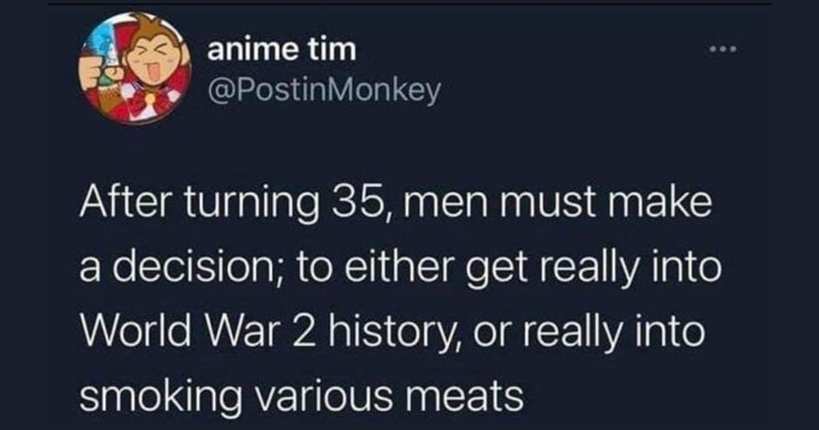This screenshot has width=819, height=430.
Task: Open the anime tim display name
Action: [x=281, y=49]
